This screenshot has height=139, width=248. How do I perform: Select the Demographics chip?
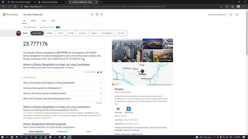coord(107,33)
